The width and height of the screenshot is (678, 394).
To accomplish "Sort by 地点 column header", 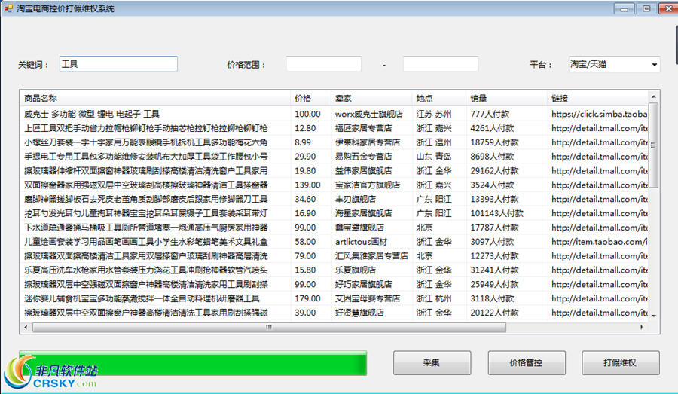I will (439, 99).
